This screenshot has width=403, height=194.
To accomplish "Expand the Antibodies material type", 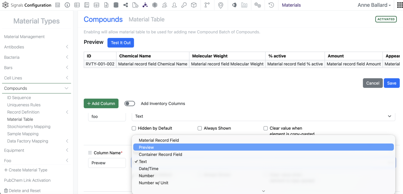I will pos(67,47).
